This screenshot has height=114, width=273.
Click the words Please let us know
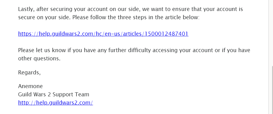(42, 50)
